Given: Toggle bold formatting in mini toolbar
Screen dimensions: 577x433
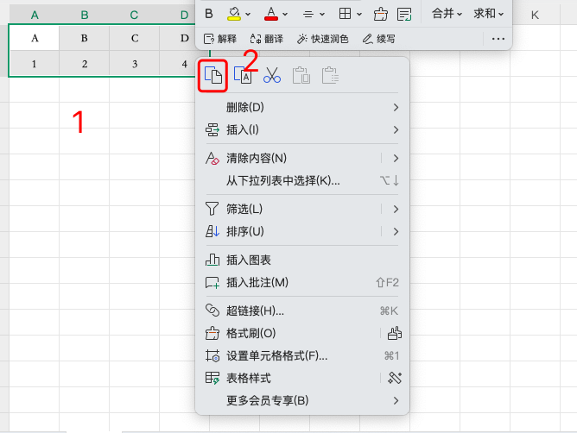Looking at the screenshot, I should [209, 14].
